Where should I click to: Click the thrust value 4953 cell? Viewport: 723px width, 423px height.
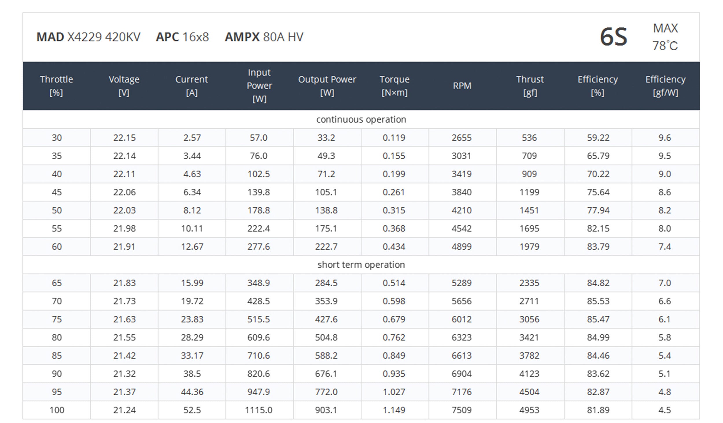tap(529, 410)
